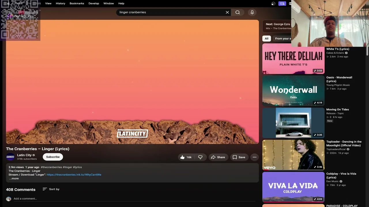Click the Dan Music verified badge

click(x=341, y=181)
